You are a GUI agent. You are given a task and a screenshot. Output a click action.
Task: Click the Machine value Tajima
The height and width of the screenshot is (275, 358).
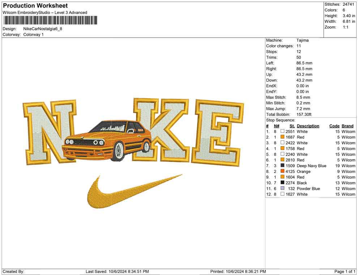pos(303,40)
